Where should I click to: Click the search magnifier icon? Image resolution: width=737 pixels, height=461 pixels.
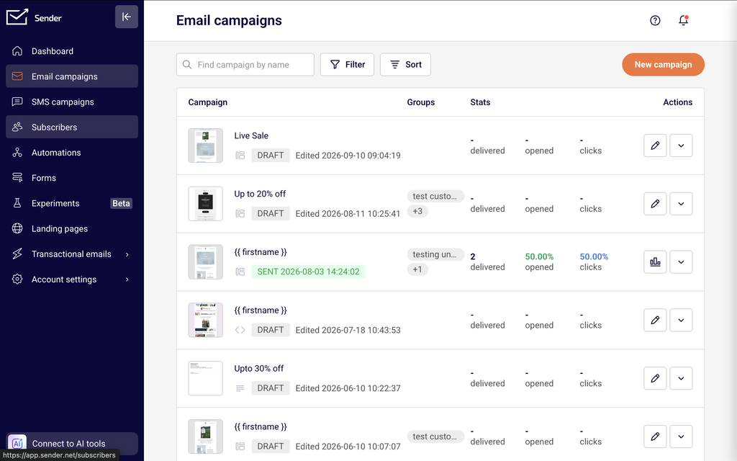click(187, 64)
